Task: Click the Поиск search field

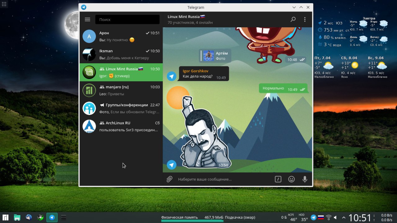Action: click(127, 20)
